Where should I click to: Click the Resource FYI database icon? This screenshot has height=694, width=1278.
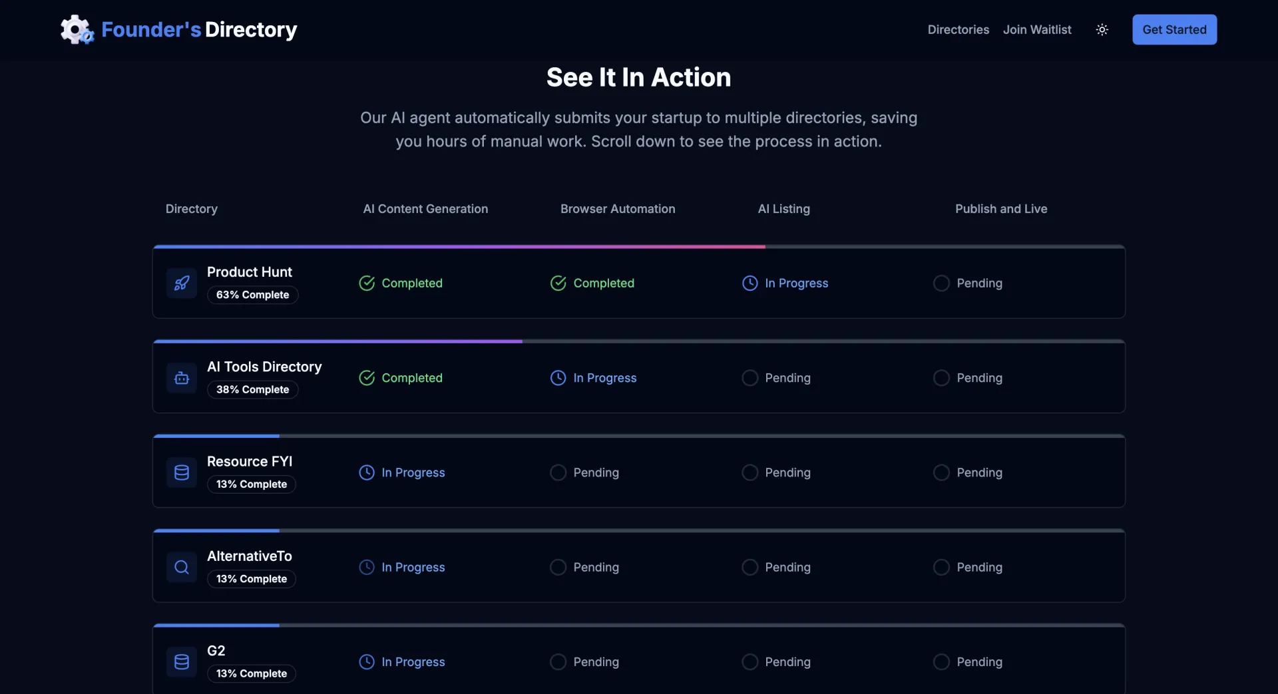[182, 472]
